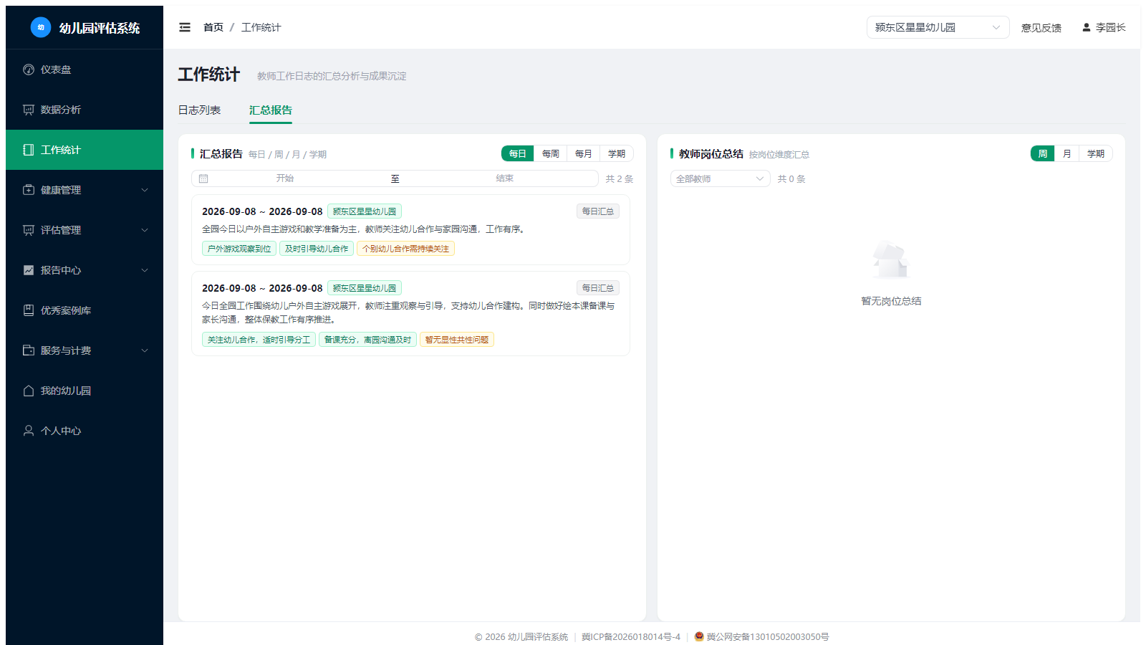Select 学期 in 汇总报告 panel
The width and height of the screenshot is (1146, 645).
(617, 153)
